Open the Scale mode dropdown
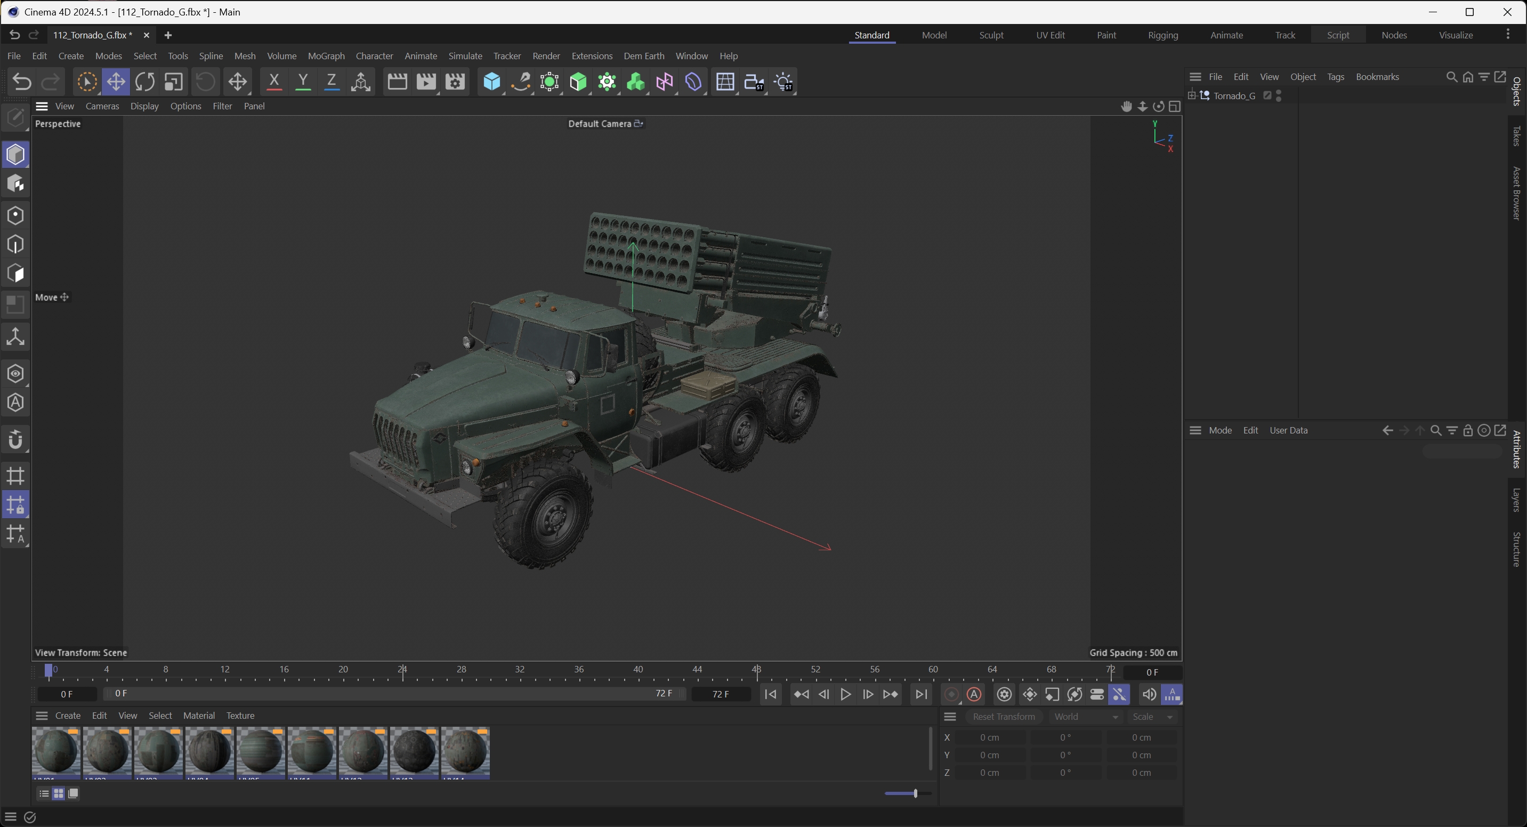 click(x=1152, y=717)
